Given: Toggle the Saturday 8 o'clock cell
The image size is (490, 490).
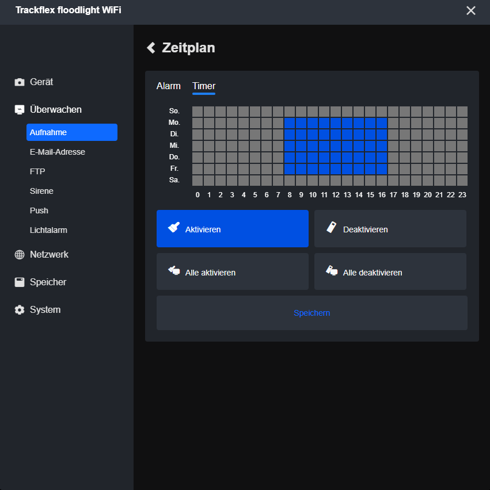Looking at the screenshot, I should 290,181.
